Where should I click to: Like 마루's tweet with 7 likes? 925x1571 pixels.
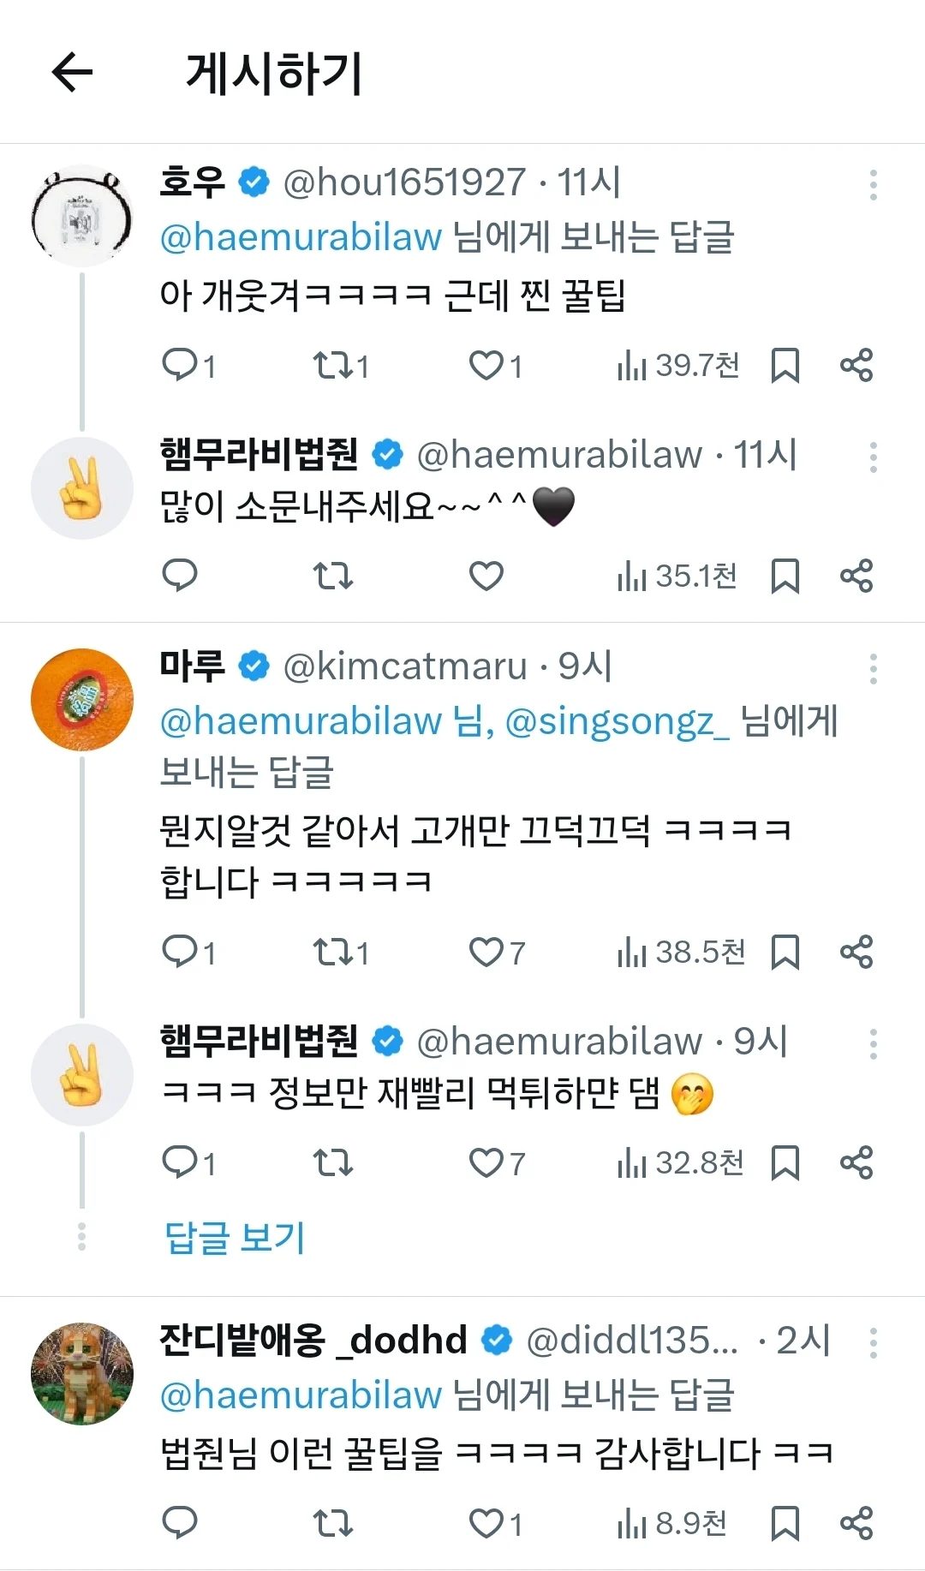coord(486,952)
